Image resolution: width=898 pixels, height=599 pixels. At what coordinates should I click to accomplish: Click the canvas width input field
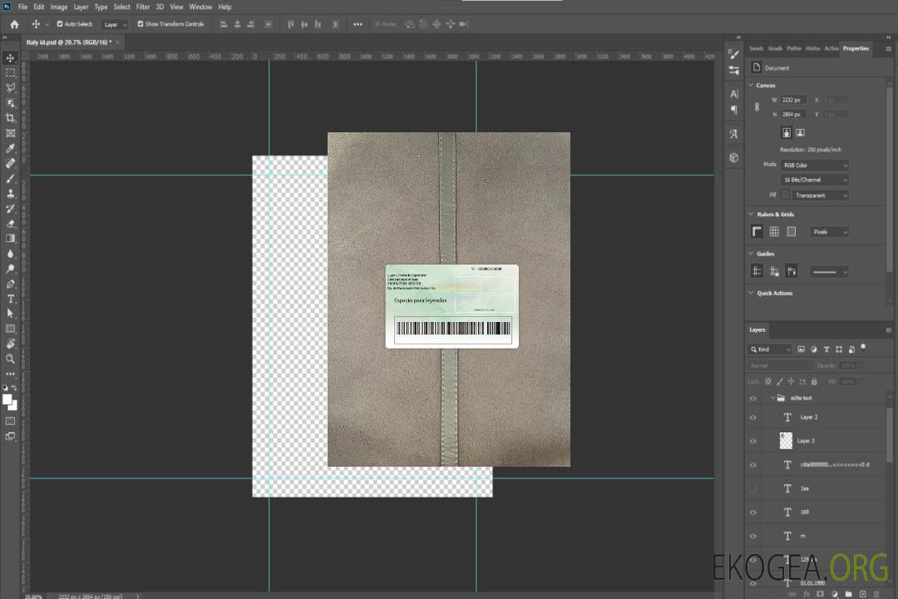coord(793,100)
